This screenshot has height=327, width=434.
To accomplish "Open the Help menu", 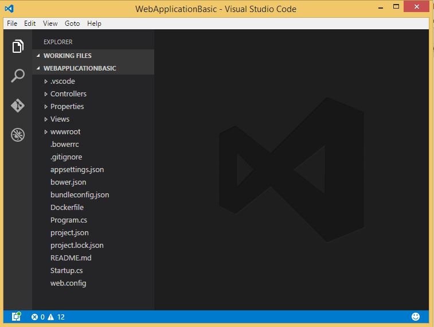I will coord(94,24).
